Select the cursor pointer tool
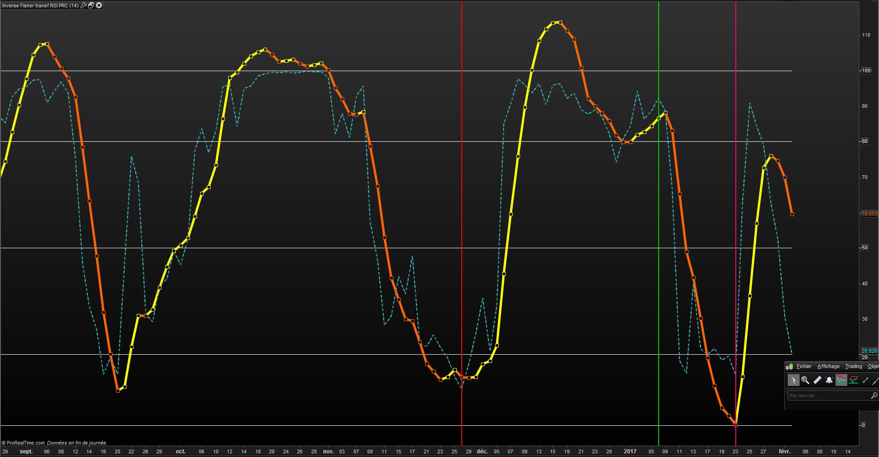The image size is (879, 457). point(793,380)
